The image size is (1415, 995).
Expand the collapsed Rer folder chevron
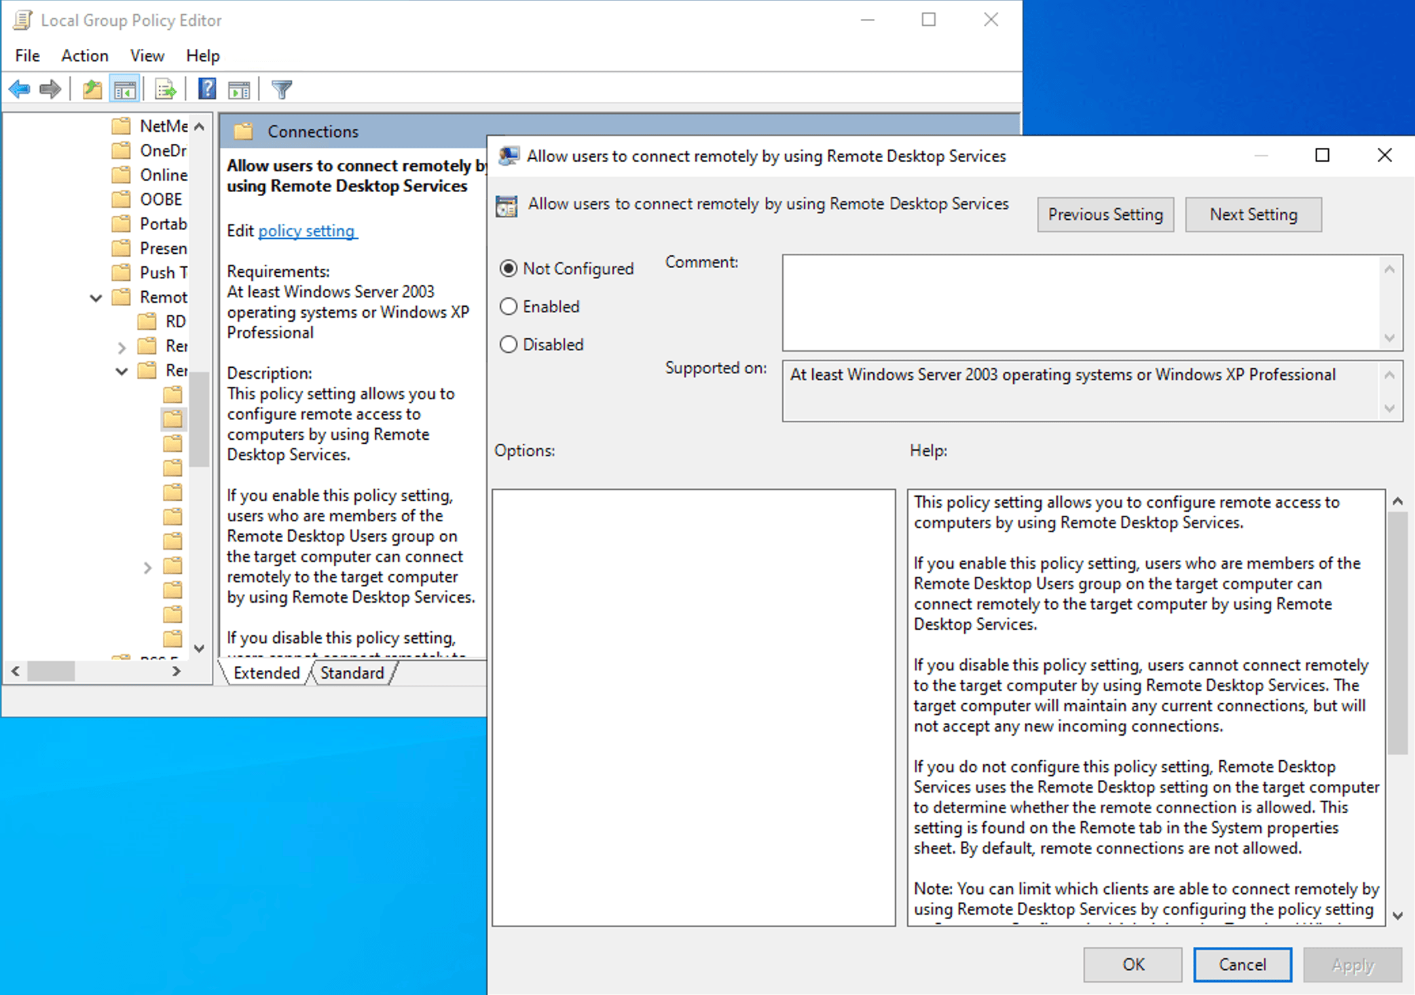pos(122,346)
